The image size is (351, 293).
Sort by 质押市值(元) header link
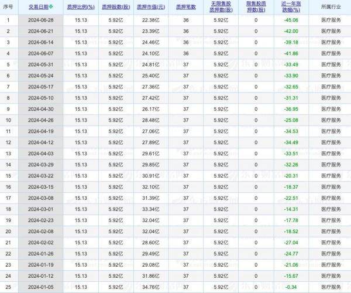[151, 7]
